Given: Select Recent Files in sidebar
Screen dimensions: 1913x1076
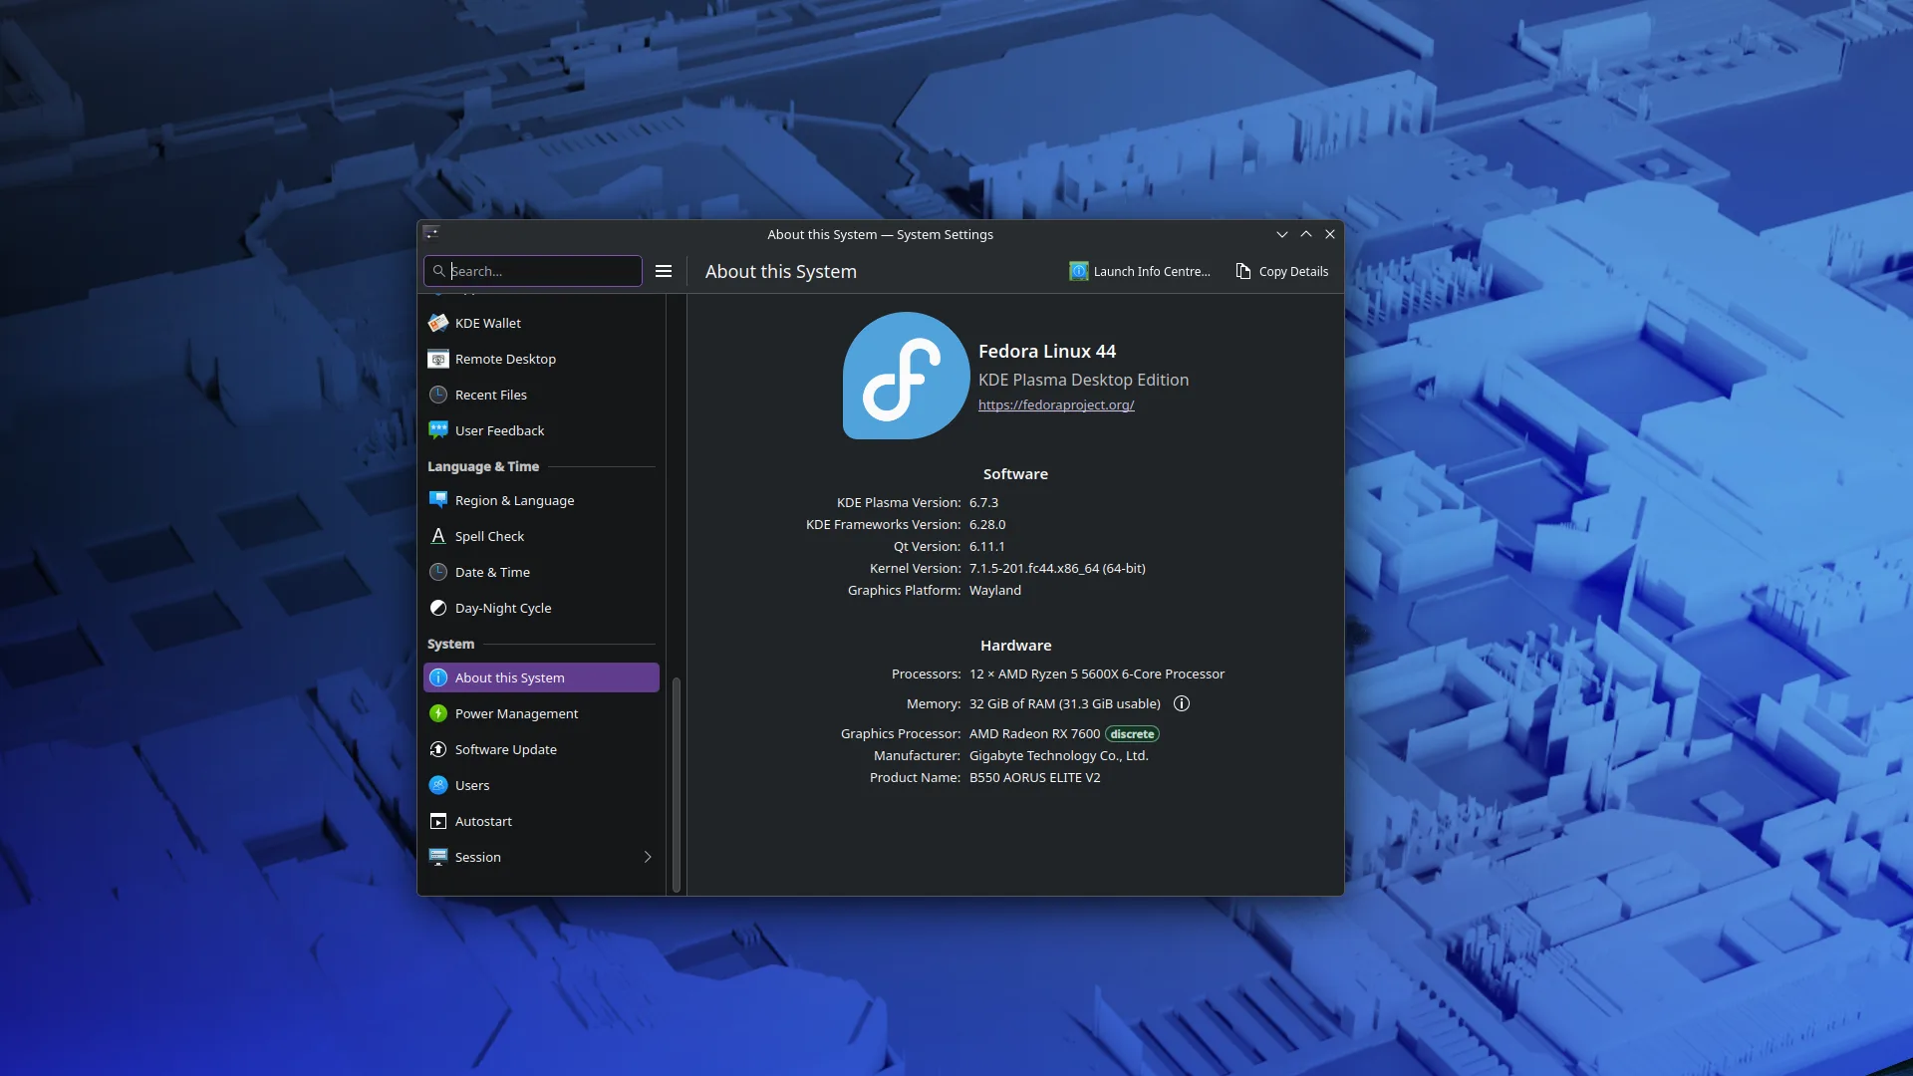Looking at the screenshot, I should pyautogui.click(x=541, y=395).
